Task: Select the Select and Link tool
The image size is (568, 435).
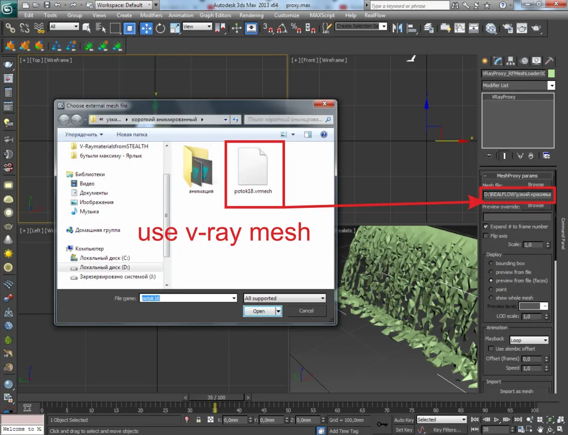Action: point(10,28)
